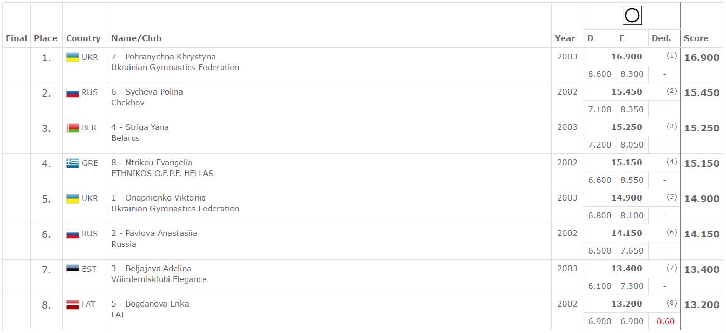This screenshot has width=726, height=333.
Task: Select ETHNIKOS O.F.P.F. HELLAS club text
Action: (x=162, y=174)
